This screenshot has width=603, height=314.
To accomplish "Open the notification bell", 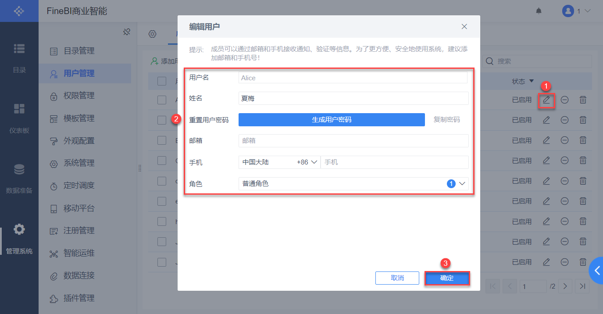I will (539, 11).
